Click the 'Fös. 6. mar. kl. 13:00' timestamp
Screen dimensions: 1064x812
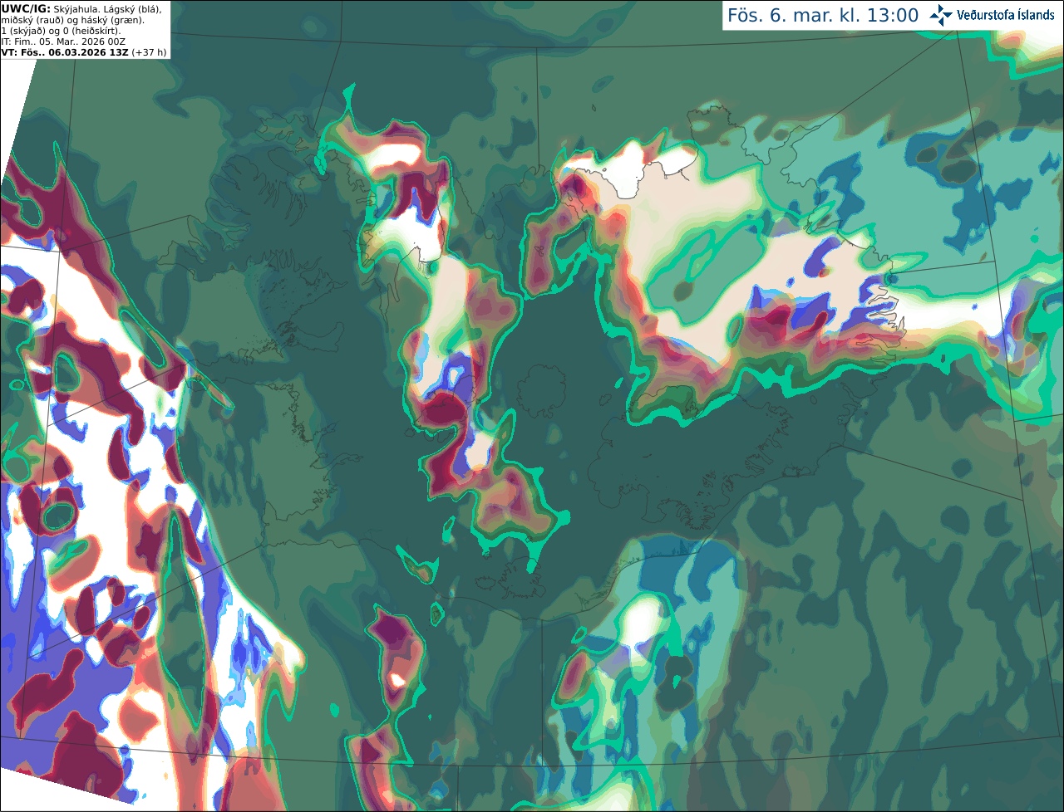823,16
